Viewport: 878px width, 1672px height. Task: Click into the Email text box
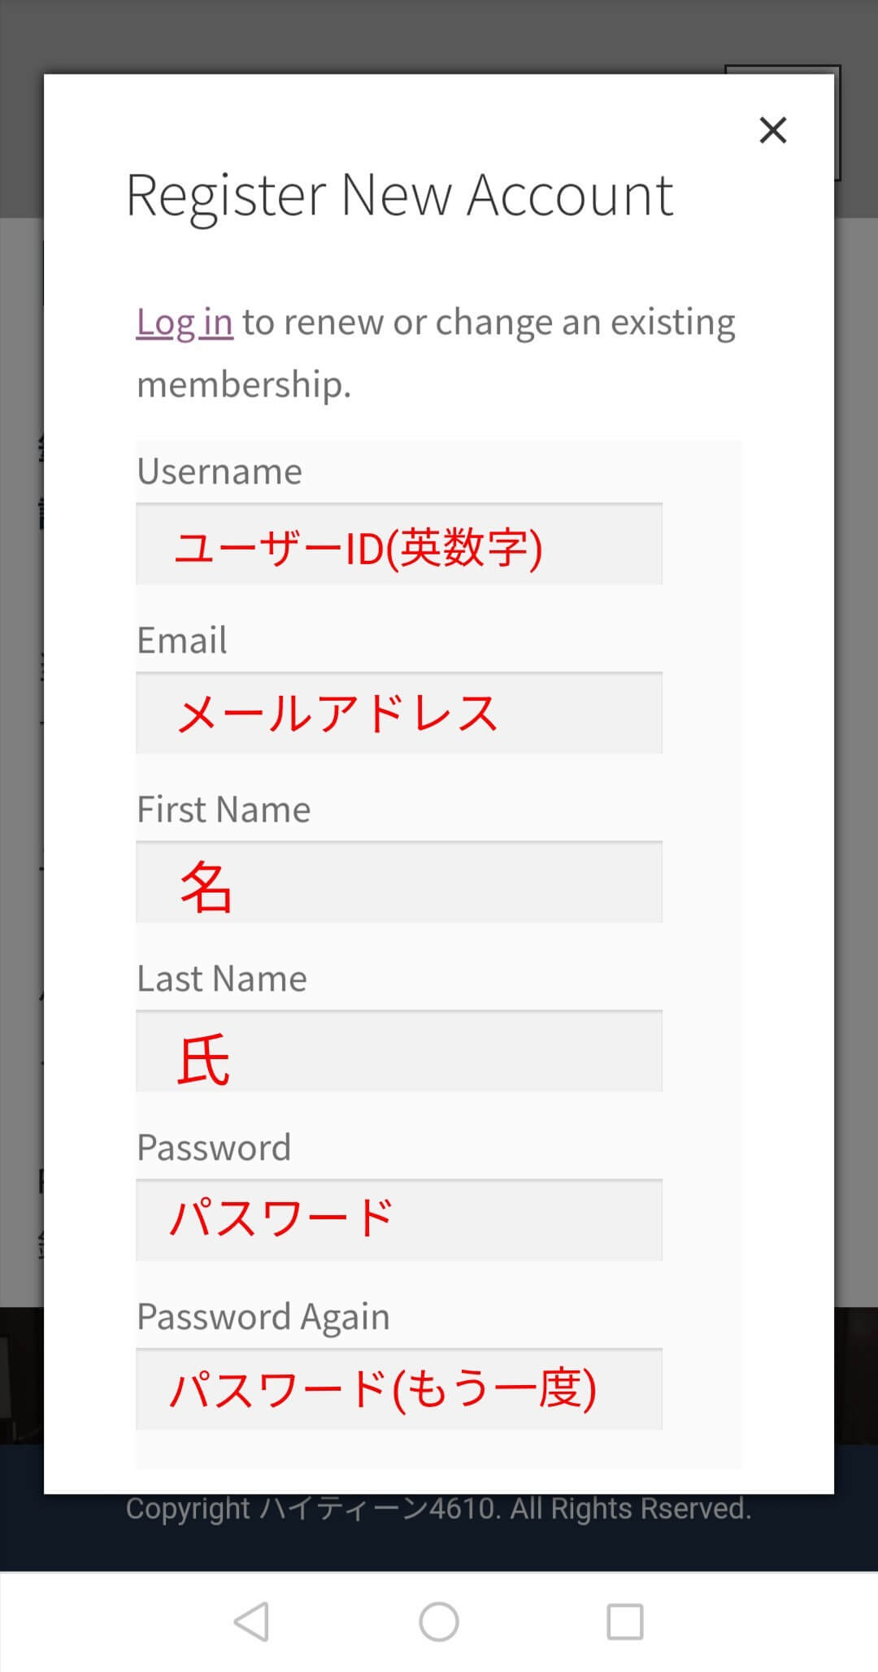tap(398, 714)
